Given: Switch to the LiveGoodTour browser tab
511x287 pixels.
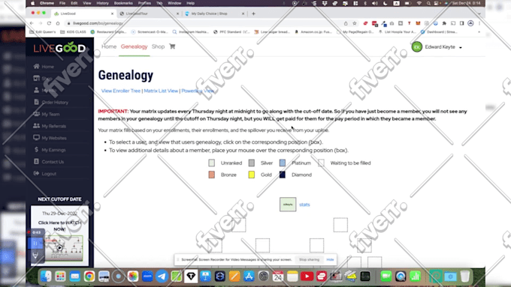Looking at the screenshot, I should (149, 13).
